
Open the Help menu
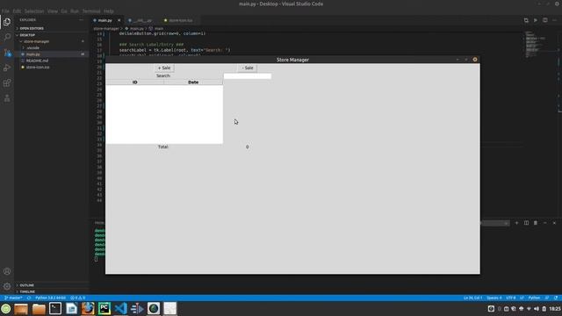coord(109,11)
